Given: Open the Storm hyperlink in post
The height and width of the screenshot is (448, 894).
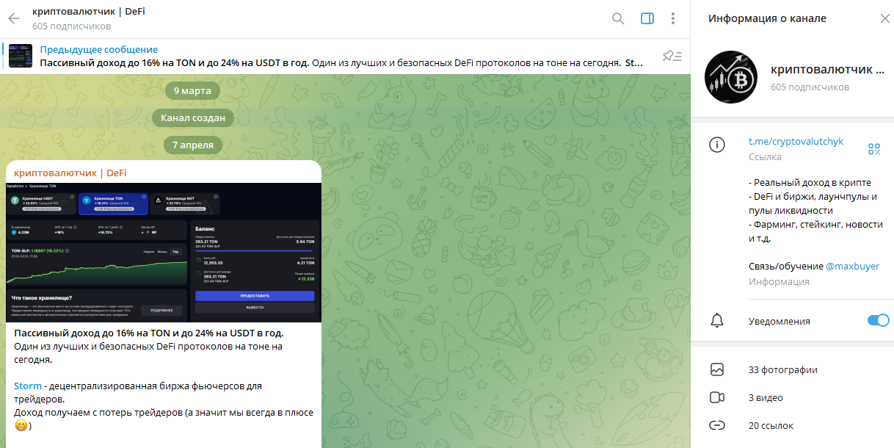Looking at the screenshot, I should tap(27, 386).
